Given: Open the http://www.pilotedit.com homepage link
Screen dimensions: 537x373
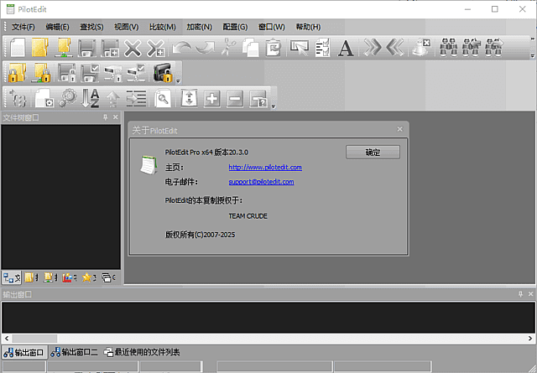Looking at the screenshot, I should (265, 168).
